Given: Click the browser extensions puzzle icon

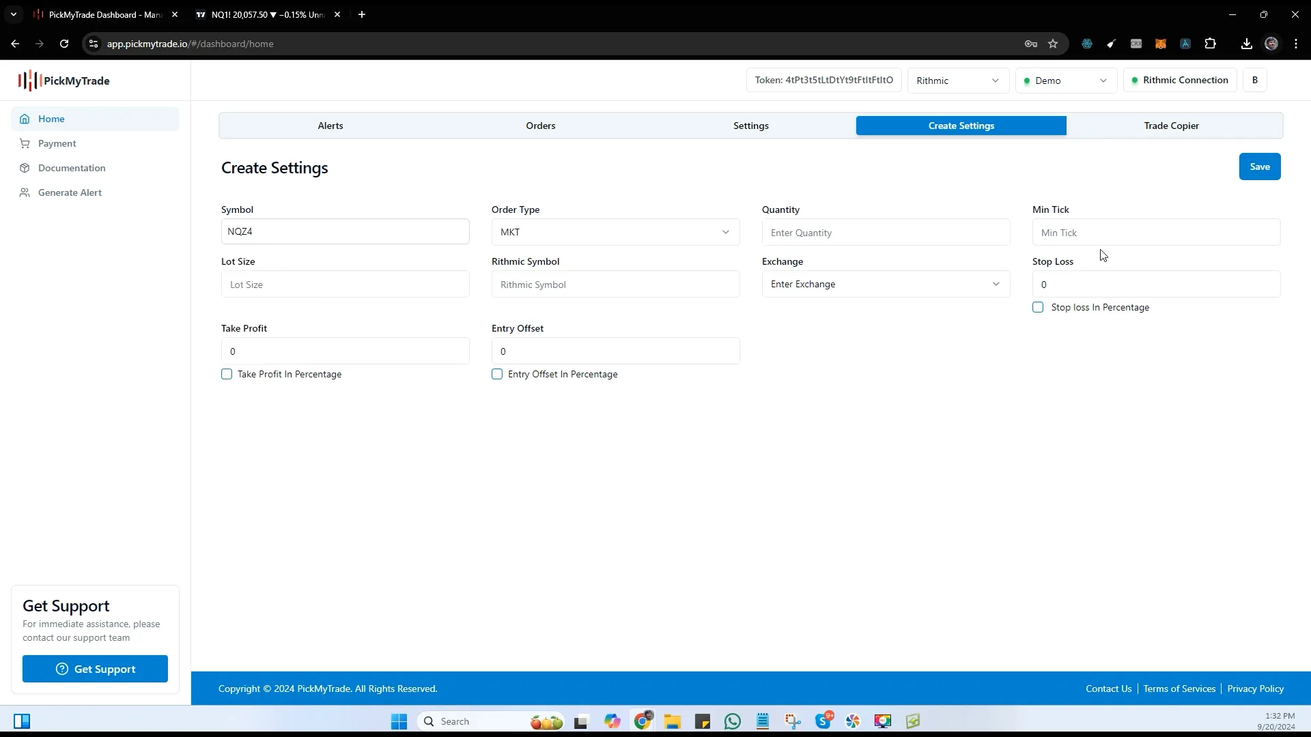Looking at the screenshot, I should tap(1211, 44).
